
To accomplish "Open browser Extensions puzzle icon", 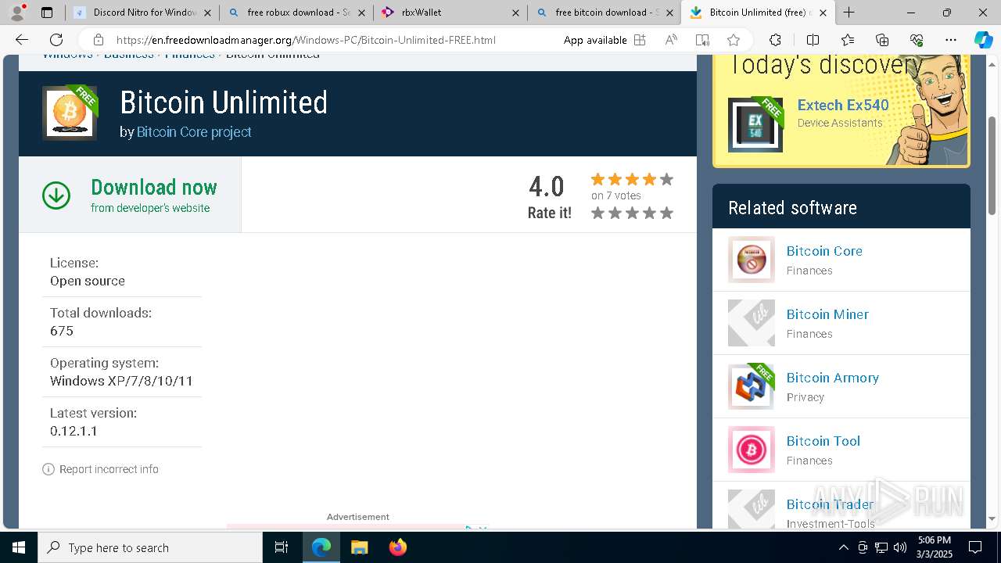I will tap(775, 40).
